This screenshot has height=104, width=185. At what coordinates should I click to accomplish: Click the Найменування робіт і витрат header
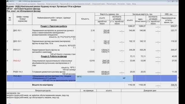point(54,19)
